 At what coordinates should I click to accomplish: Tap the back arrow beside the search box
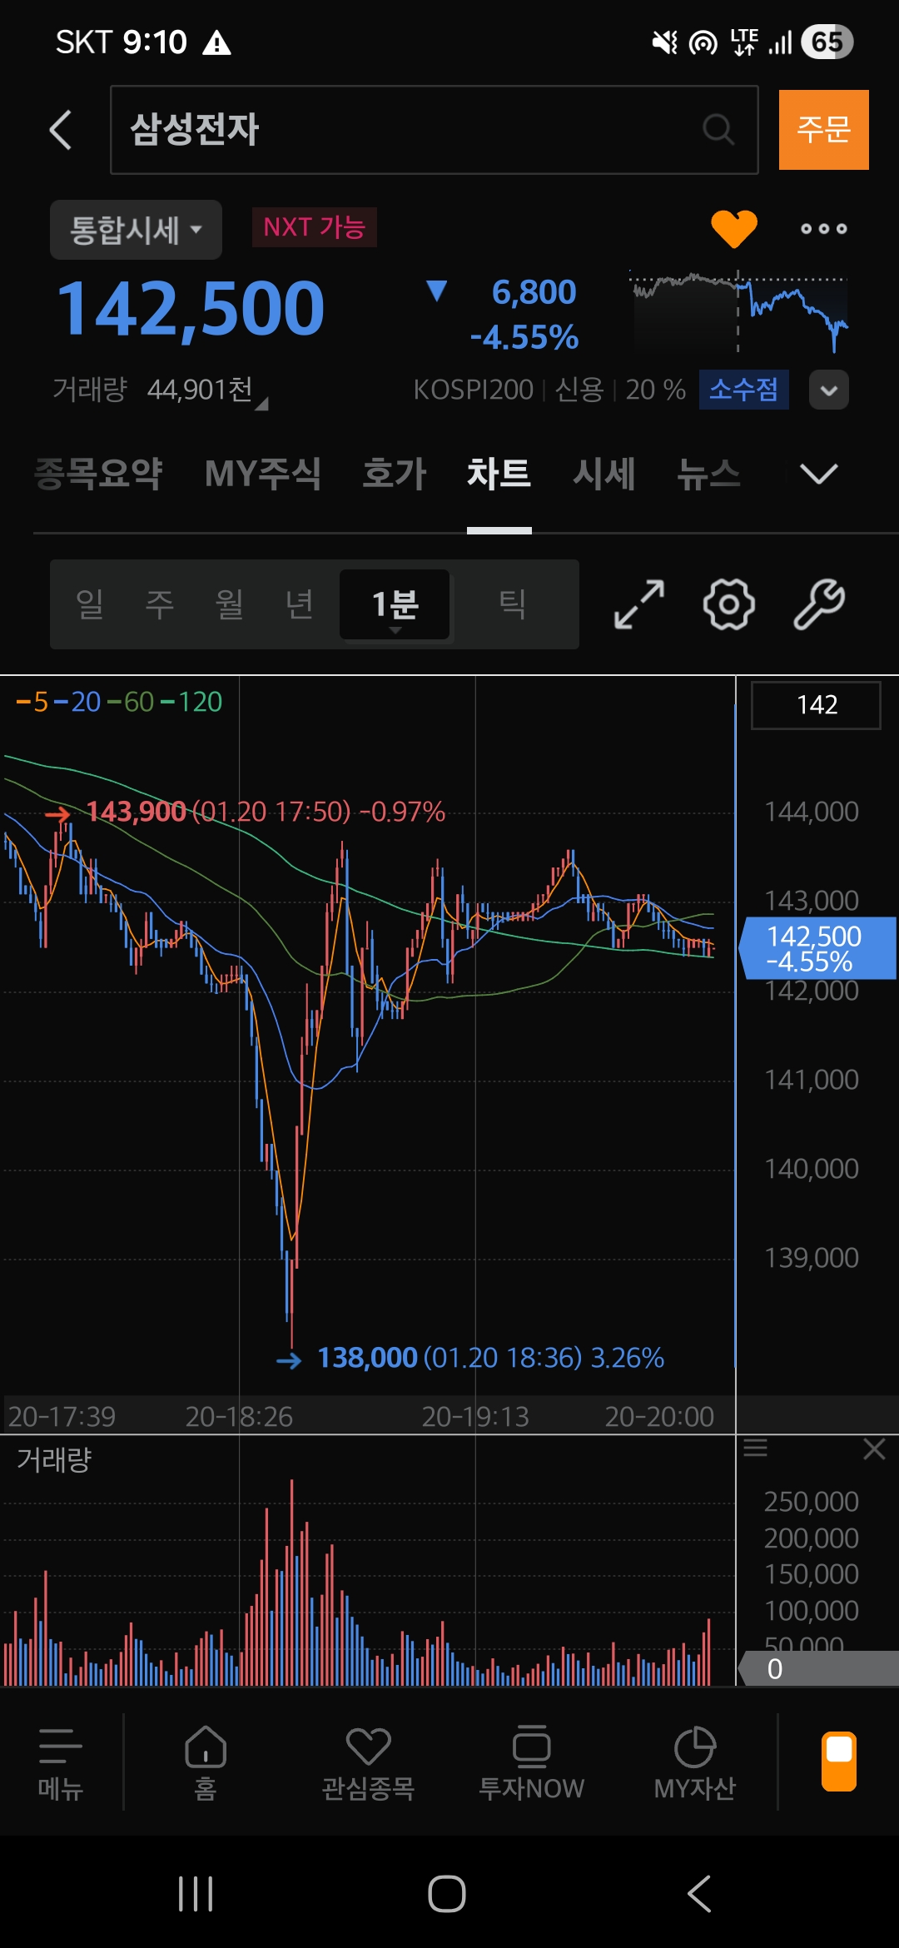pyautogui.click(x=61, y=130)
